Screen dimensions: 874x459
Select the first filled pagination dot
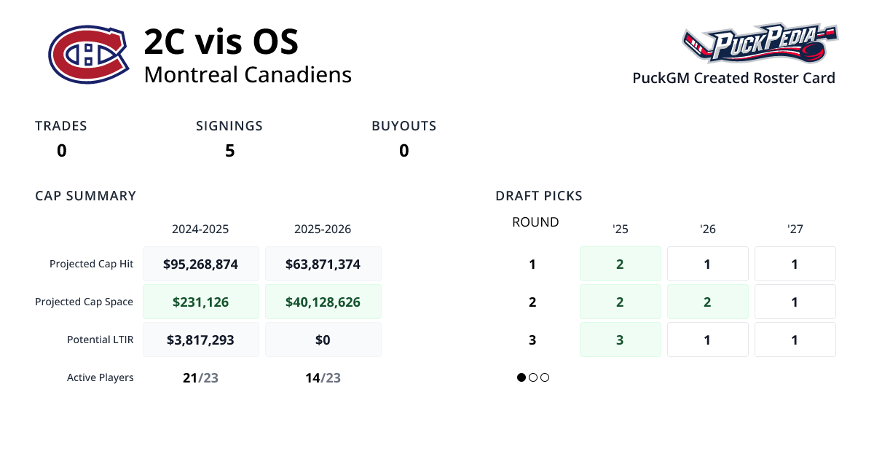pos(521,377)
